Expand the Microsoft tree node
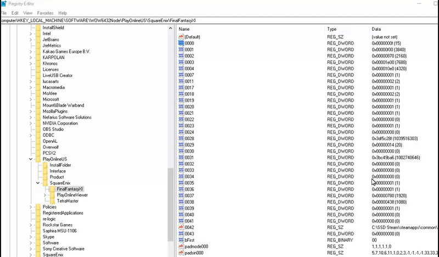 click(31, 99)
